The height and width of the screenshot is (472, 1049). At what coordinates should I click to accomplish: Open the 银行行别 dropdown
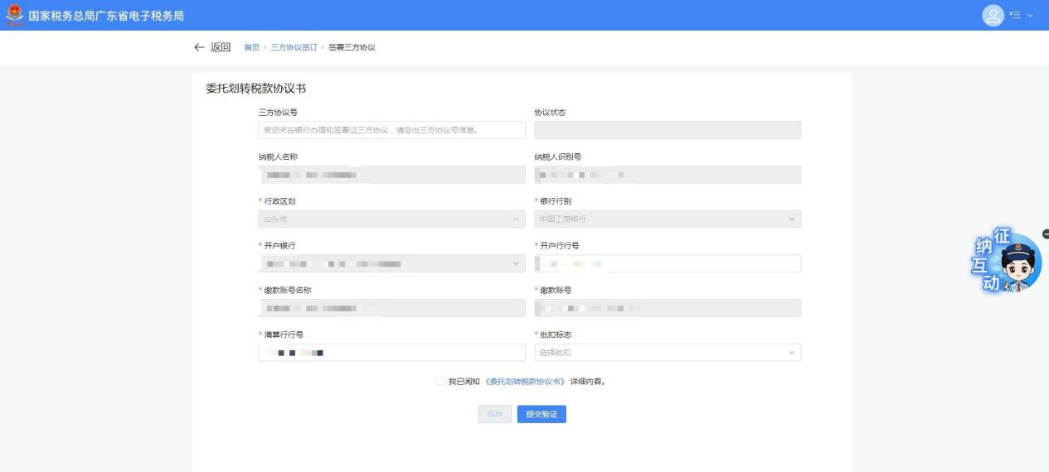(668, 219)
